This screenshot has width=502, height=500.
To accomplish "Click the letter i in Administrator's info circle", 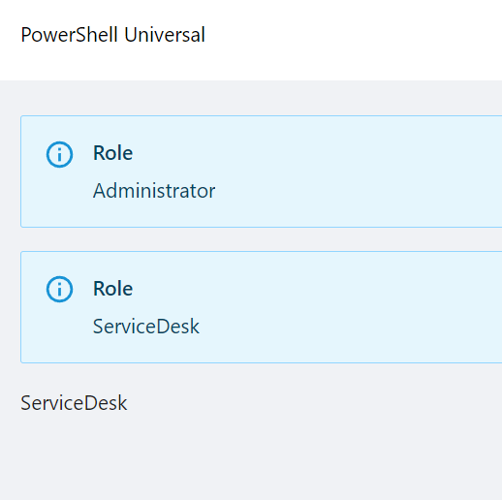I will (x=59, y=155).
